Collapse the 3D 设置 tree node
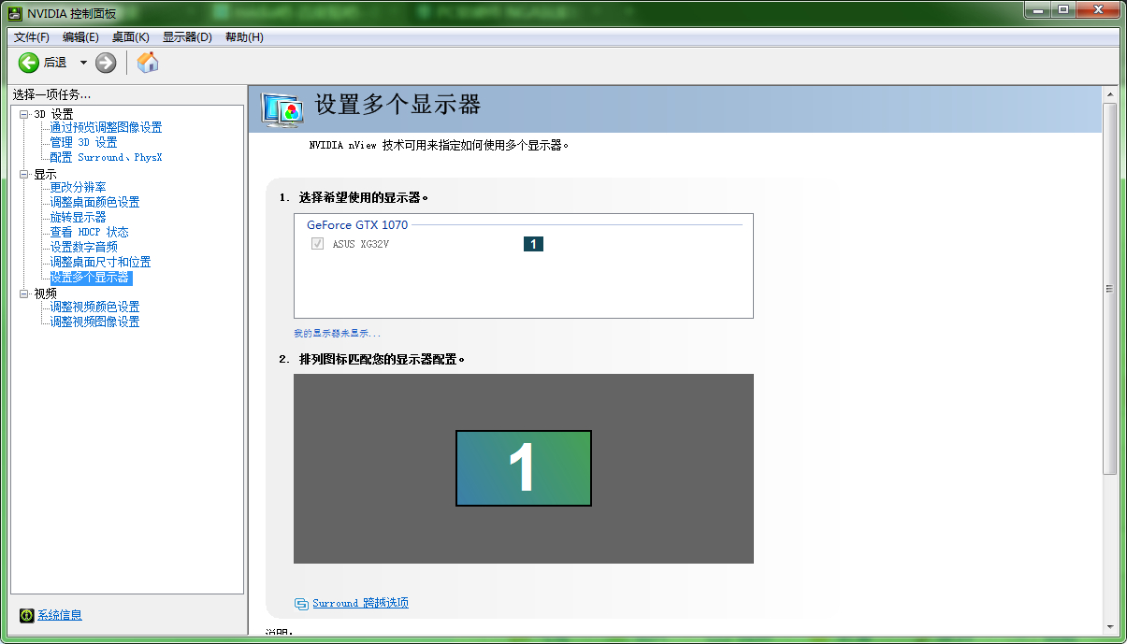Viewport: 1127px width, 644px height. [x=24, y=114]
